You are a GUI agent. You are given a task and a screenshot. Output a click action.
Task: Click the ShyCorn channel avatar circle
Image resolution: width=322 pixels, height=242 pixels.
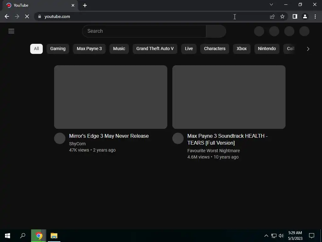(x=60, y=138)
